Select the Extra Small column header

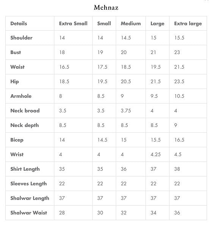(73, 24)
